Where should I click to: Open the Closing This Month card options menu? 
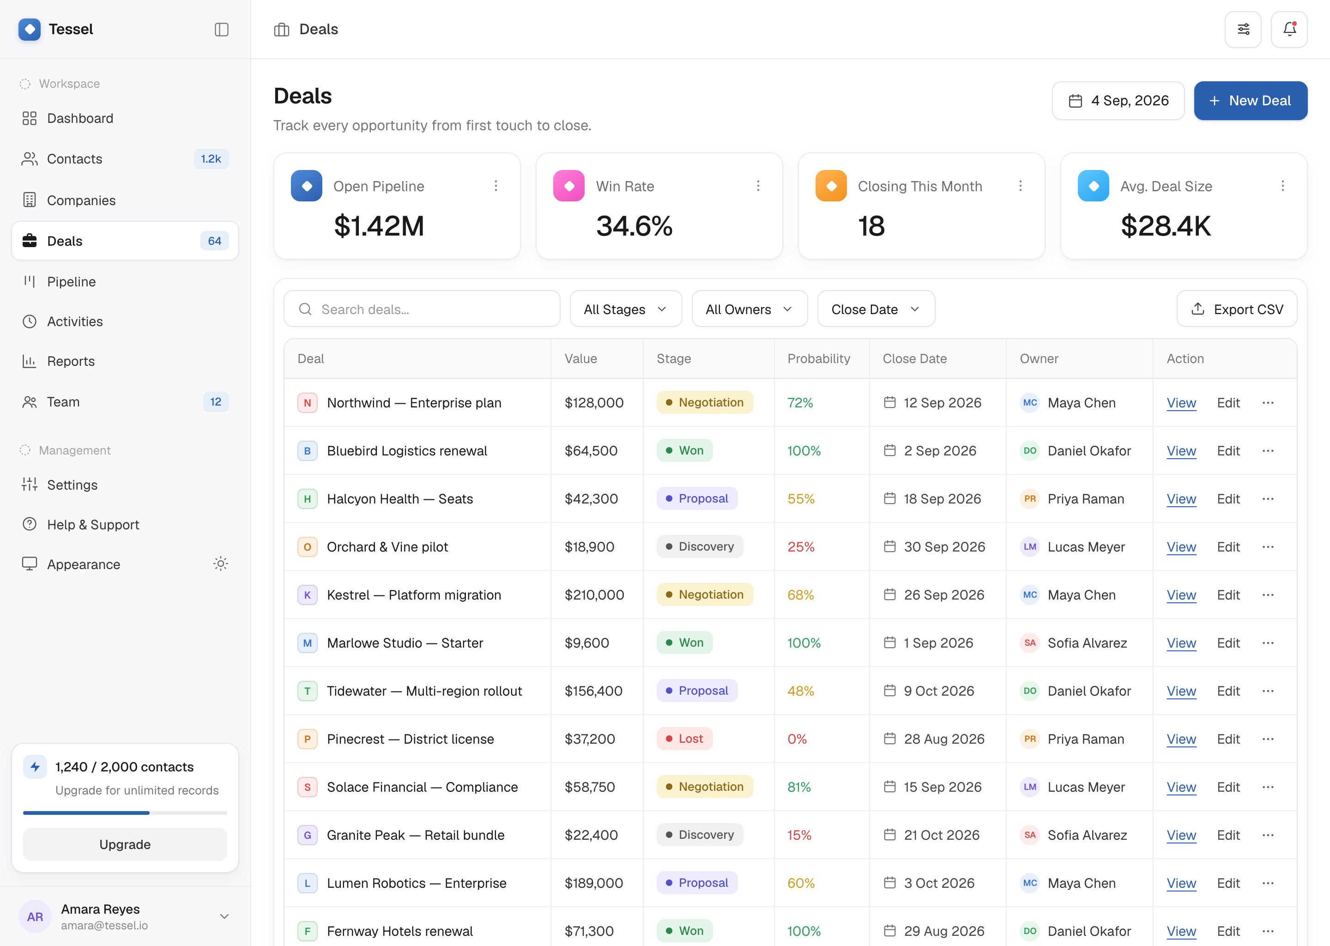click(x=1020, y=186)
